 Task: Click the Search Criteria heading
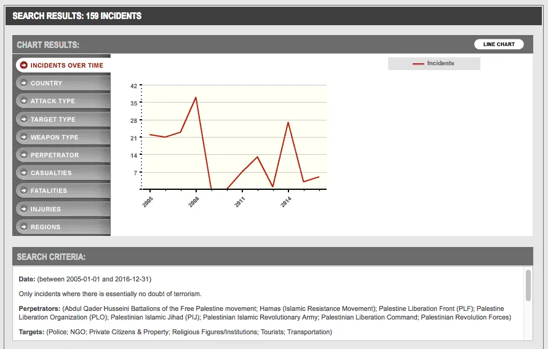point(51,257)
